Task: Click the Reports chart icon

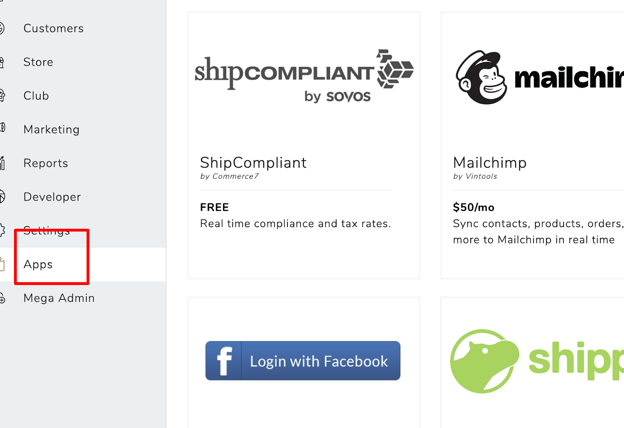Action: click(x=2, y=163)
